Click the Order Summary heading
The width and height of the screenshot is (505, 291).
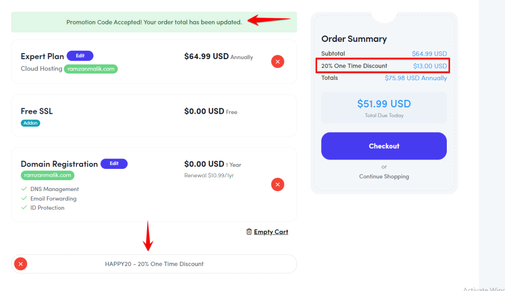tap(354, 39)
